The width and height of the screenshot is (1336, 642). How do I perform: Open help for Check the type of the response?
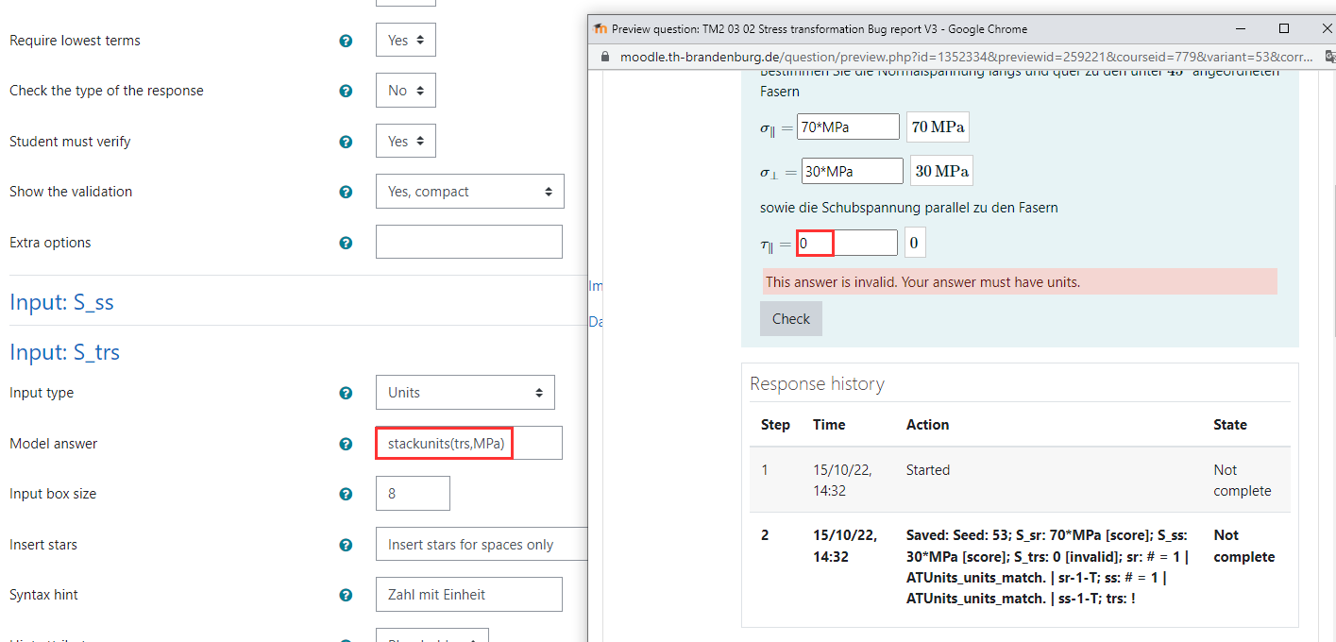pyautogui.click(x=346, y=91)
